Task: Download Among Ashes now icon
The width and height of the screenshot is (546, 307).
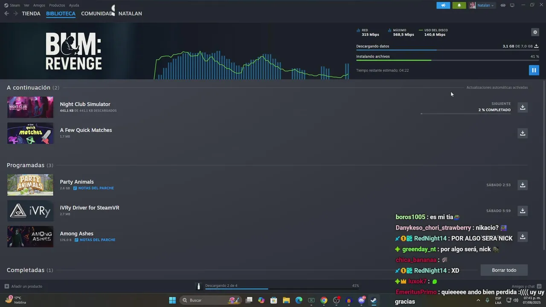Action: [523, 237]
